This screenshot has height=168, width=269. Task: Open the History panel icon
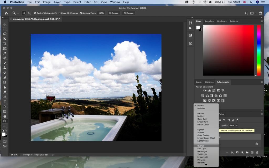pos(190,23)
